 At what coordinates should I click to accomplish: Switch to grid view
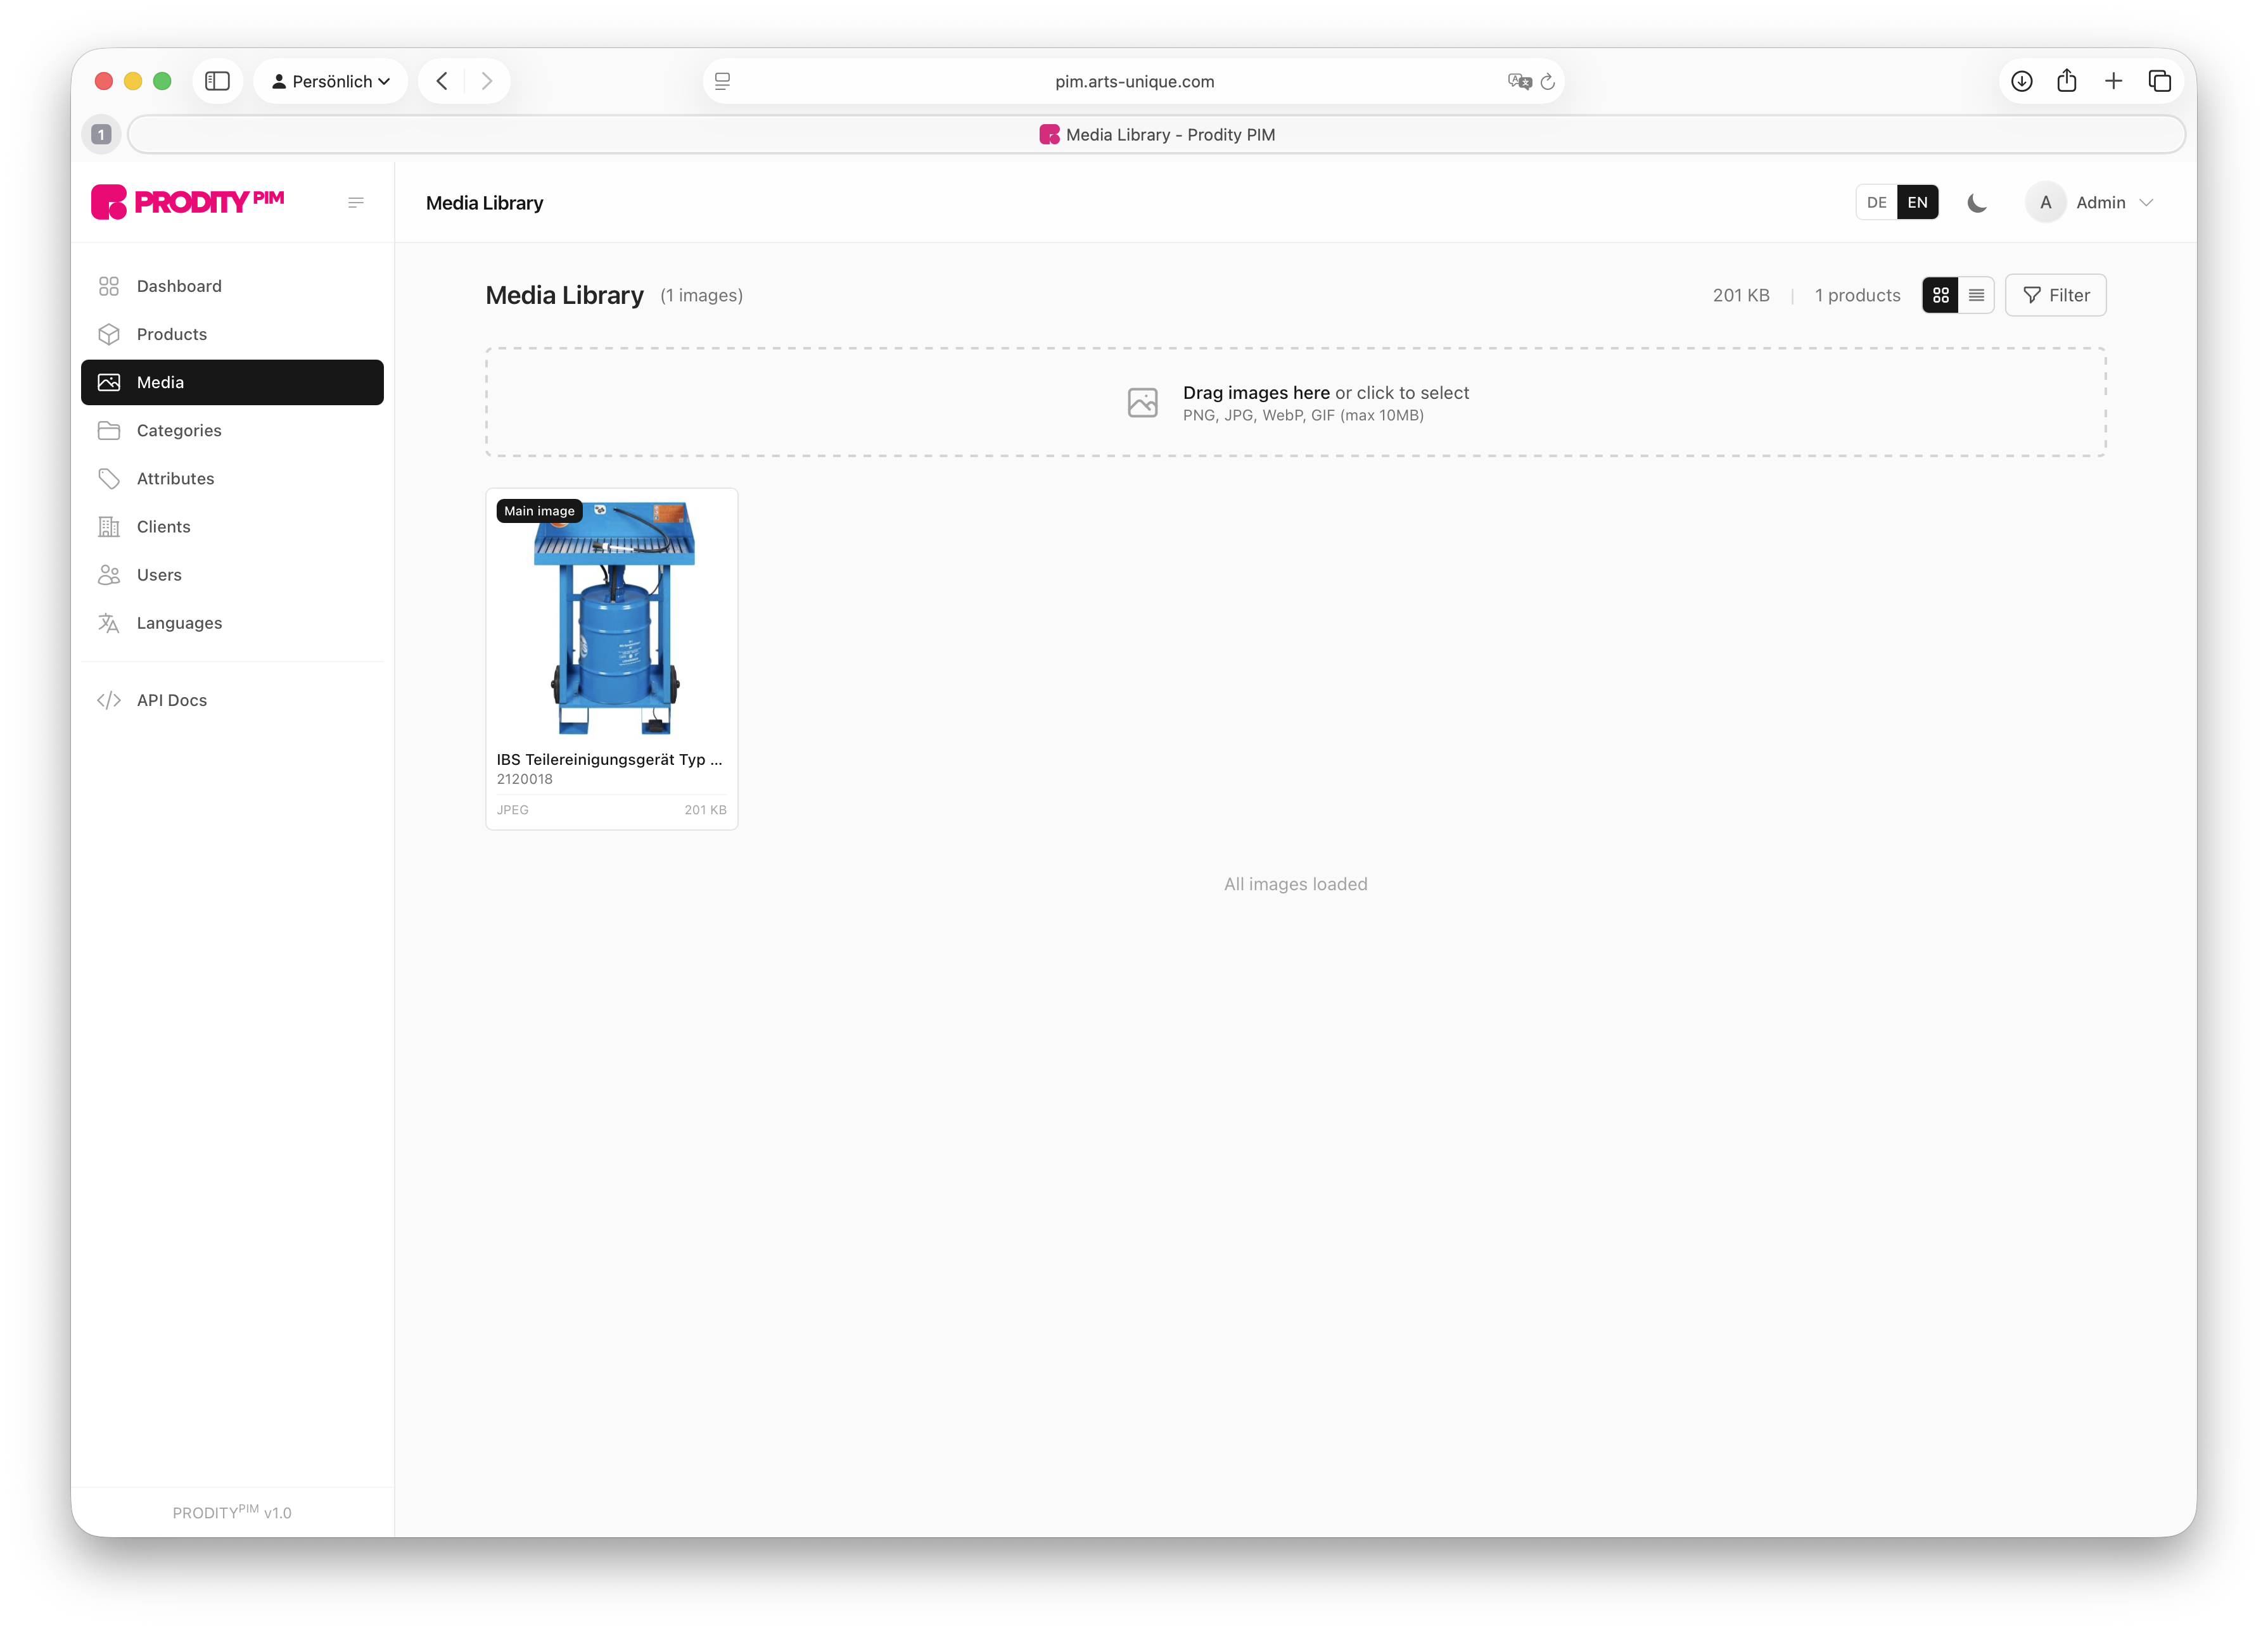point(1940,295)
